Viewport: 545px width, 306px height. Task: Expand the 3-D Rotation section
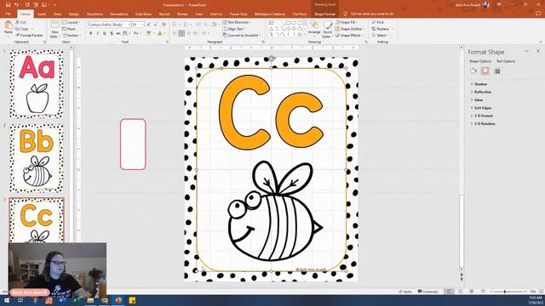pos(483,123)
